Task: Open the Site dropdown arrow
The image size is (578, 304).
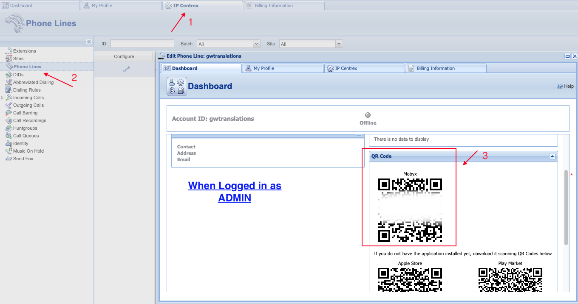Action: [339, 44]
